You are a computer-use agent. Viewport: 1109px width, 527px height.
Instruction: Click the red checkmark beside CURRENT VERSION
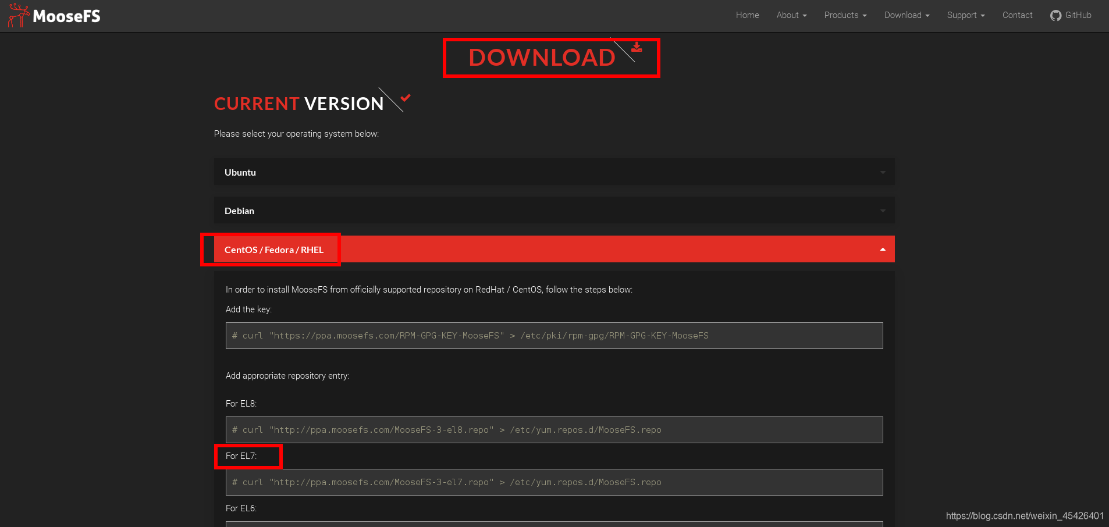pos(406,98)
